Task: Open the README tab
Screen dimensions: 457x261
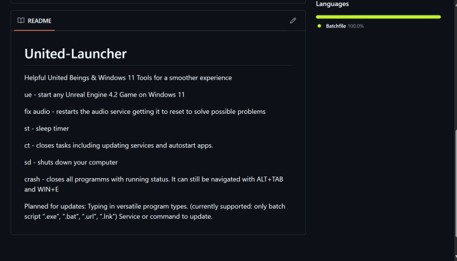Action: [x=35, y=21]
